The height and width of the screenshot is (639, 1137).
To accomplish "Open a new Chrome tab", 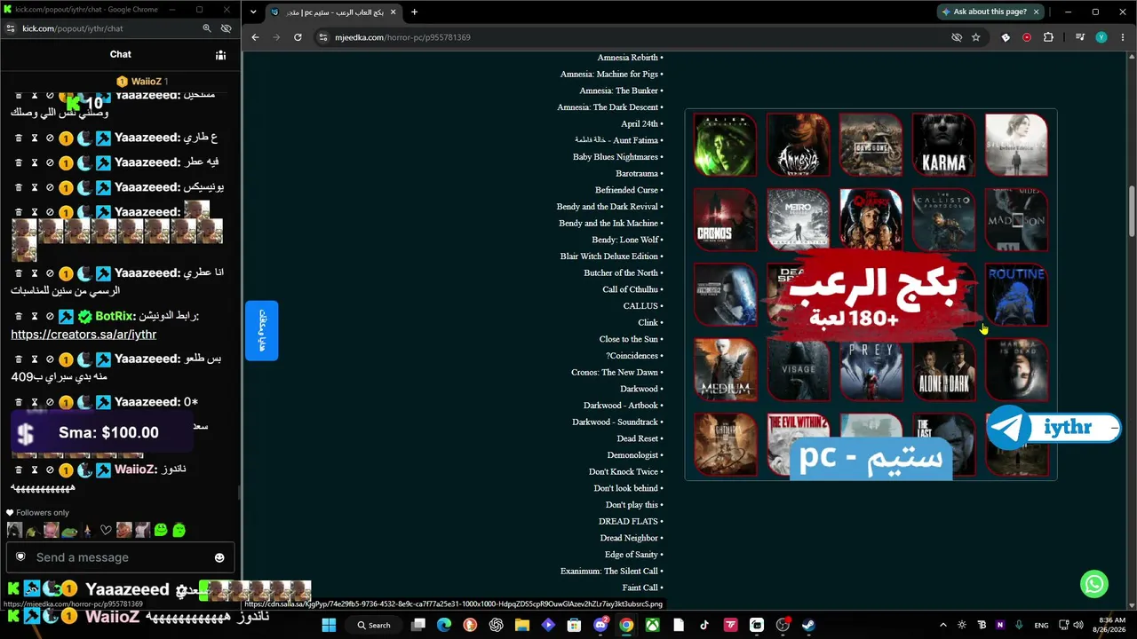I will [414, 12].
